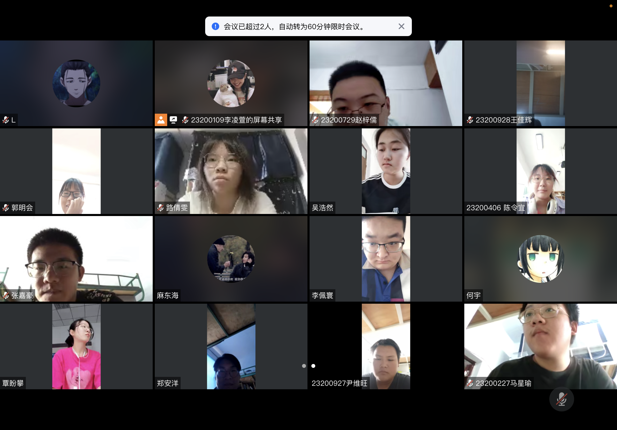Click the 吴浩然 name label
The height and width of the screenshot is (430, 617).
coord(322,208)
